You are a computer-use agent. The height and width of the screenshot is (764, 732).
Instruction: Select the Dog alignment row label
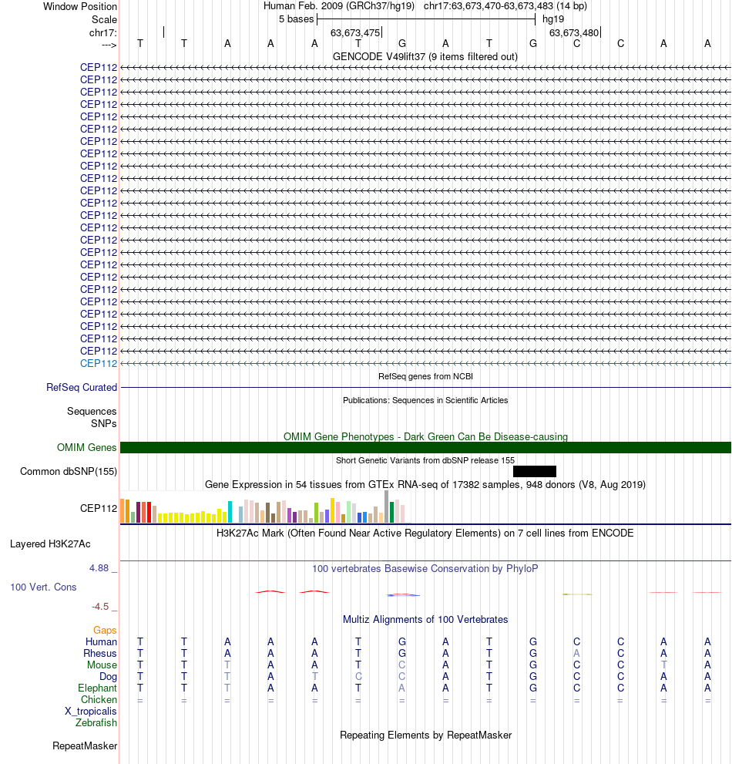coord(108,676)
